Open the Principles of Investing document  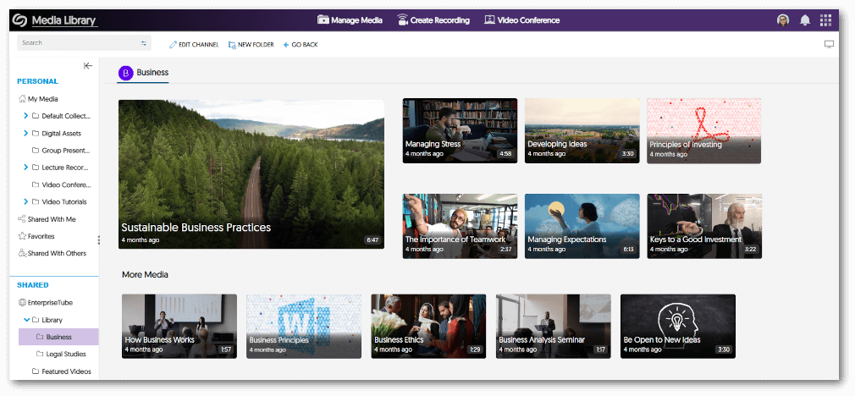click(704, 130)
